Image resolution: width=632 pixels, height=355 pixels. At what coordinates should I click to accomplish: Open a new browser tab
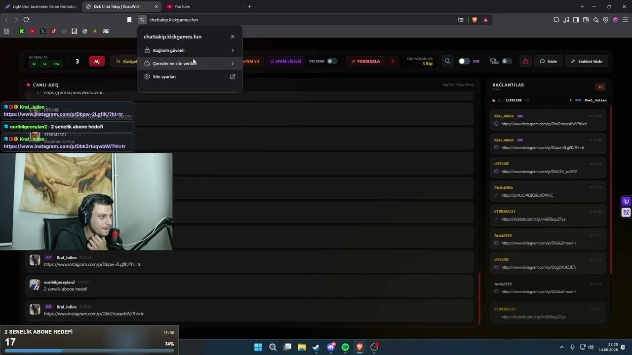(x=249, y=6)
